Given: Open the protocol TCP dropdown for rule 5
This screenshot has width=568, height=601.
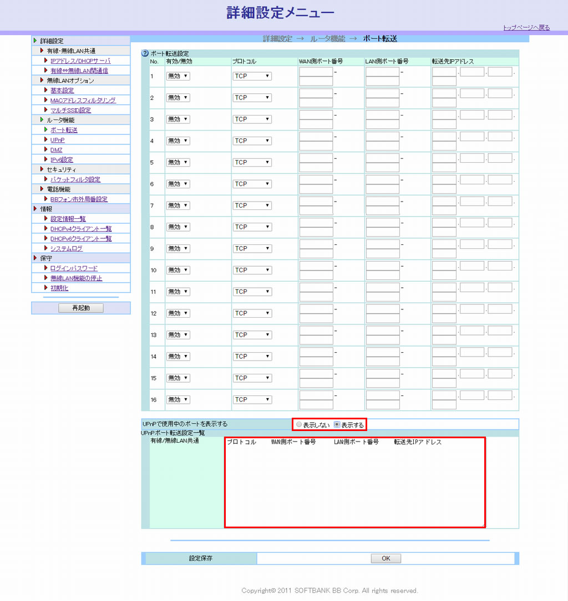Looking at the screenshot, I should [252, 162].
